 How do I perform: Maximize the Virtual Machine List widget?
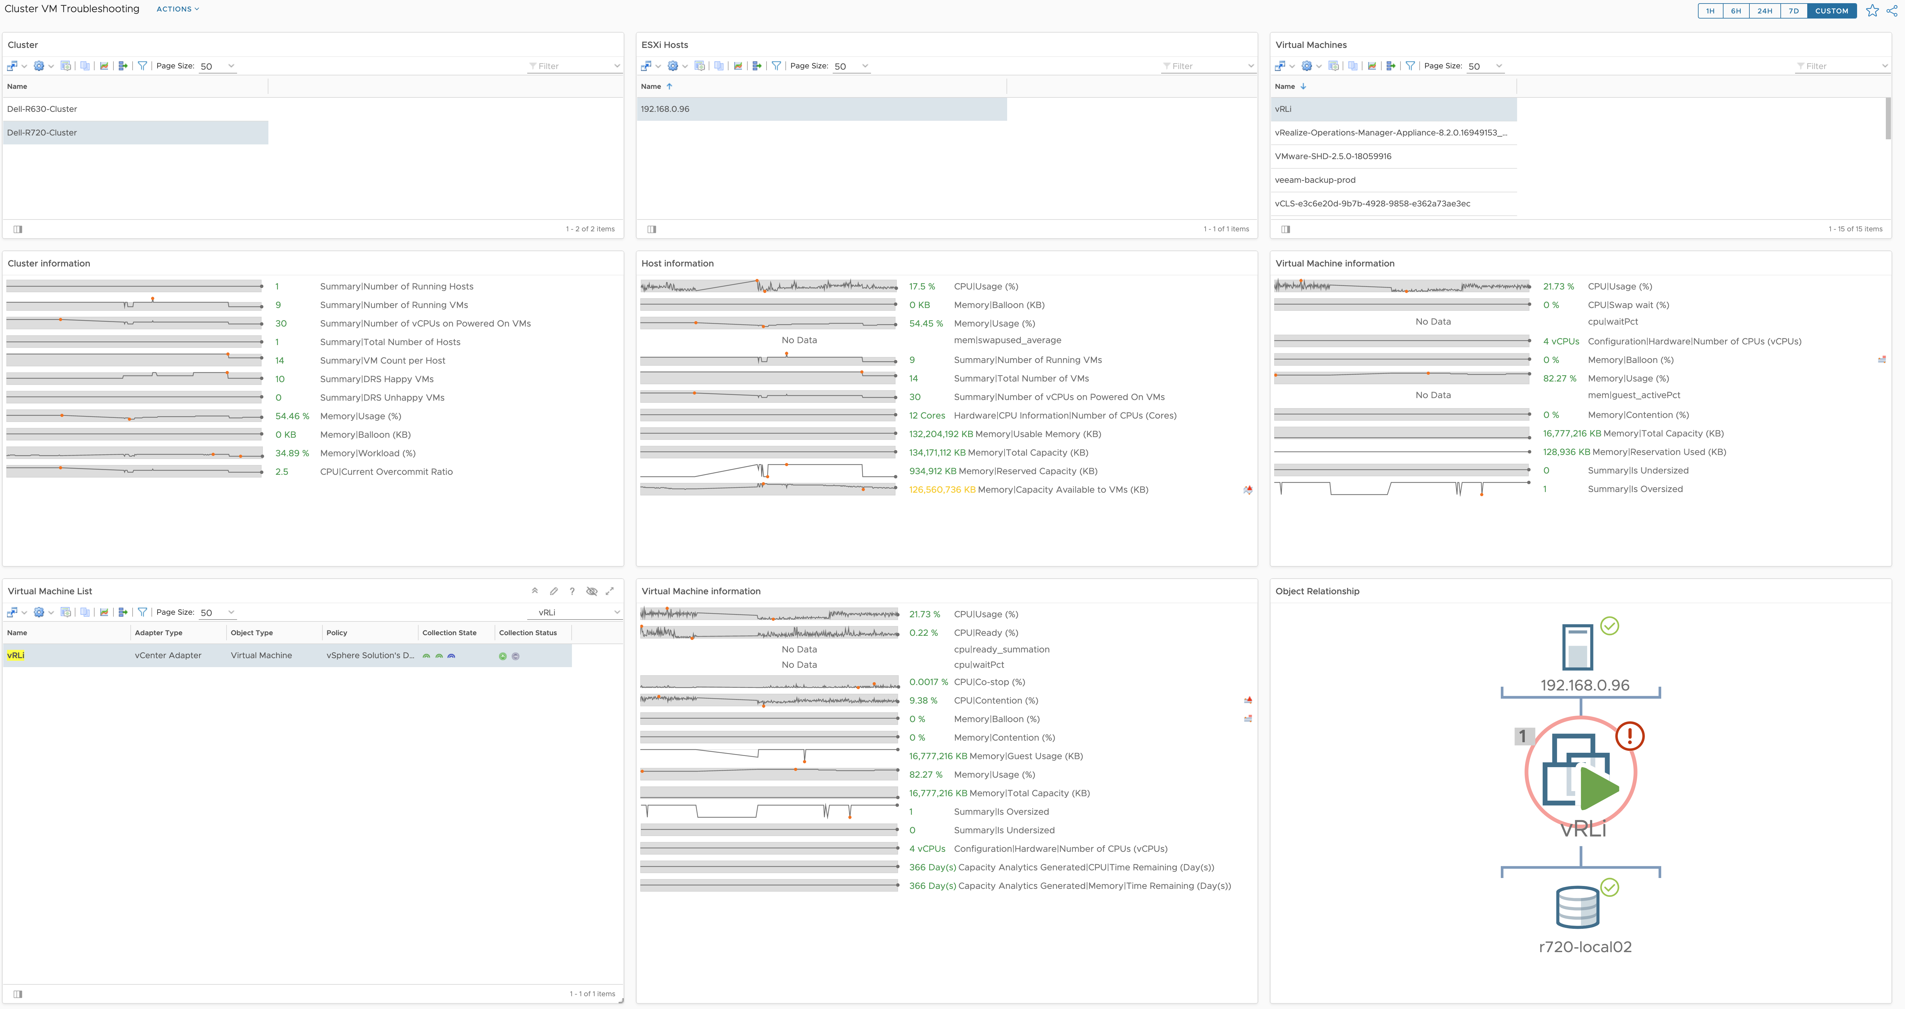[x=610, y=591]
